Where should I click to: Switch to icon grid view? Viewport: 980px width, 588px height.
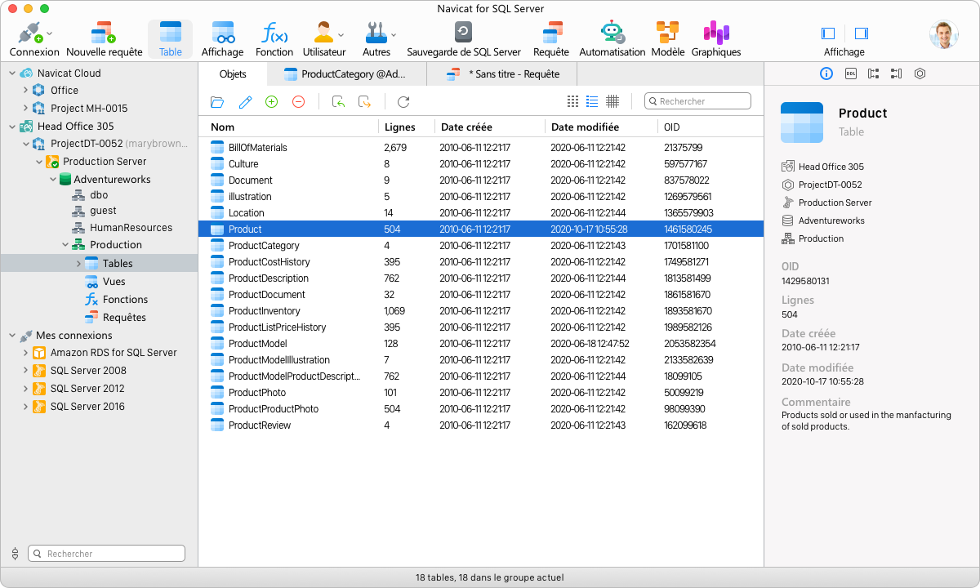point(572,101)
